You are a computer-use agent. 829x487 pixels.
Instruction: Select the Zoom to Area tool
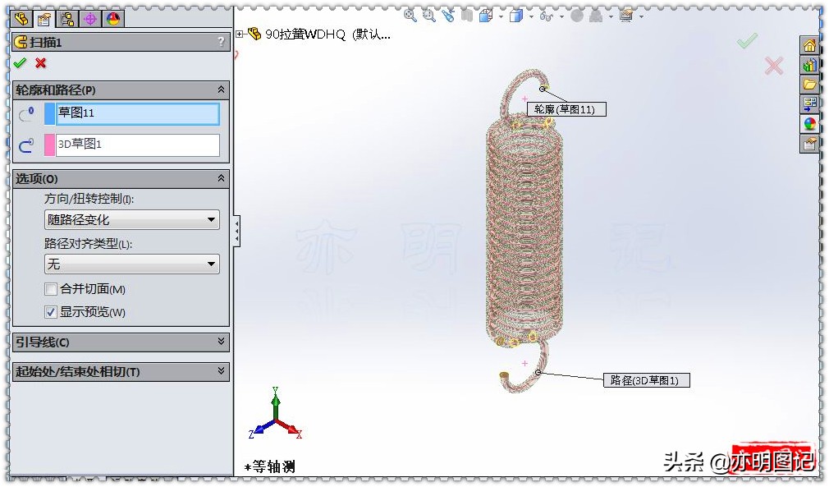click(x=428, y=15)
